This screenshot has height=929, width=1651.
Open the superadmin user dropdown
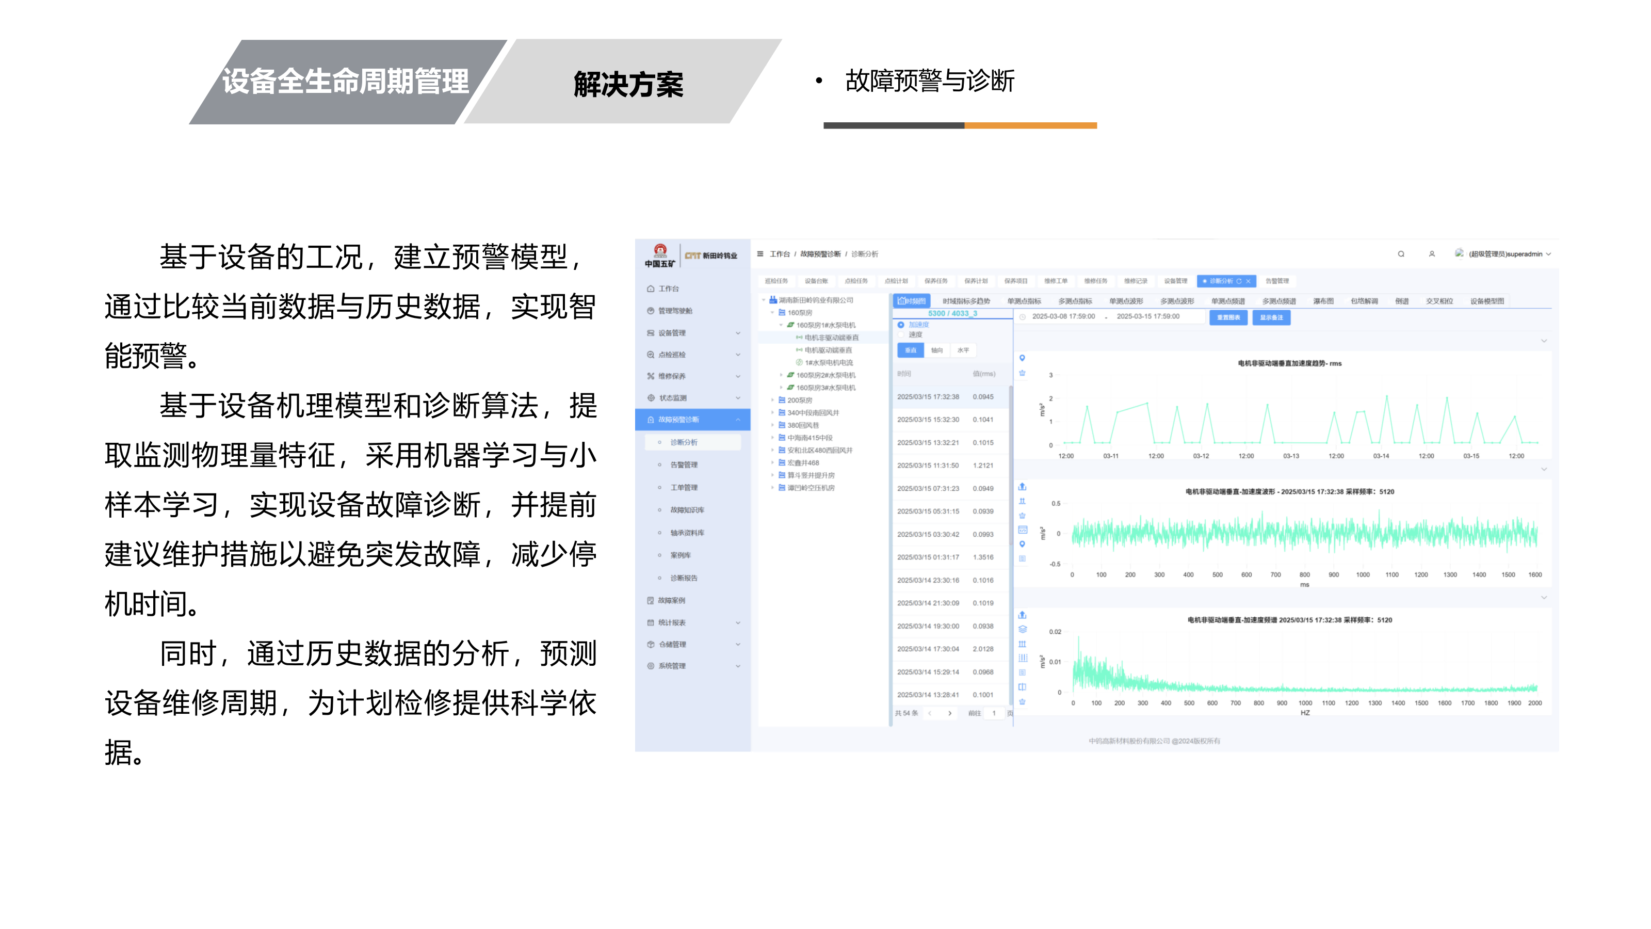tap(1506, 254)
